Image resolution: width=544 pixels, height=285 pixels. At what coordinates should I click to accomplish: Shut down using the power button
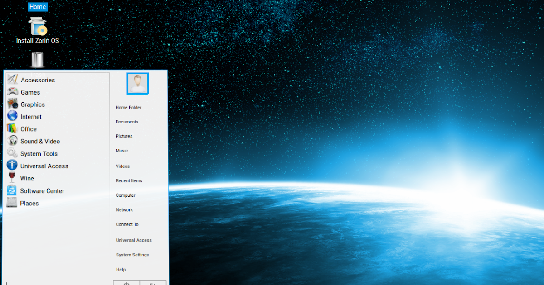pos(126,283)
